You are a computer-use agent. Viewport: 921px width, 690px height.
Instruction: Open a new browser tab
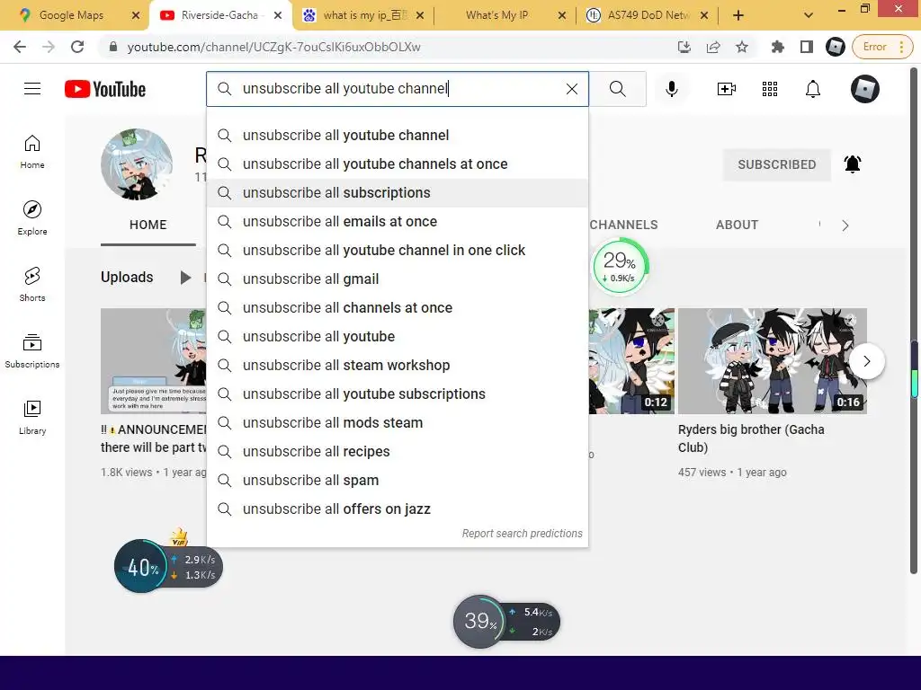pyautogui.click(x=738, y=16)
